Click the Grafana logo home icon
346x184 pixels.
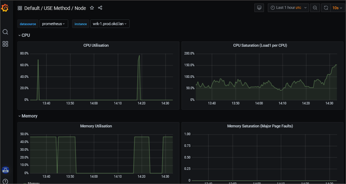click(x=5, y=8)
